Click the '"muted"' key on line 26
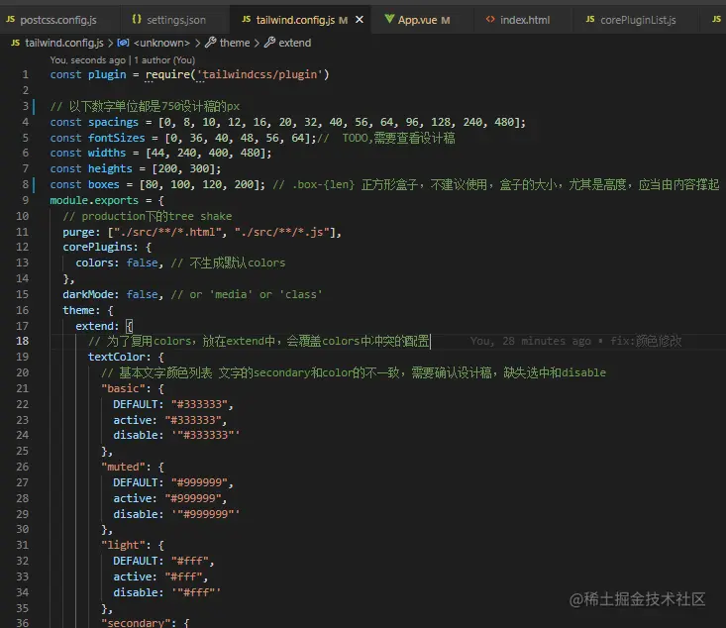Image resolution: width=726 pixels, height=628 pixels. click(x=123, y=467)
